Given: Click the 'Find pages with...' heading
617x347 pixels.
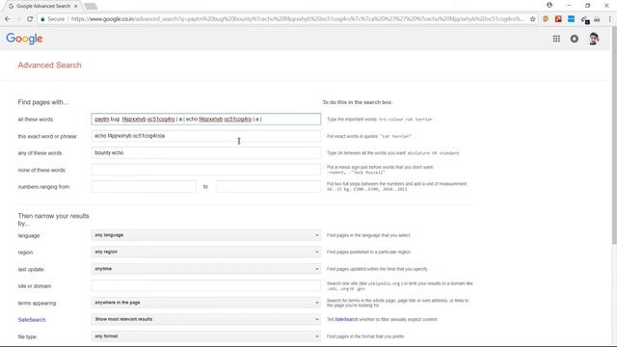Looking at the screenshot, I should [42, 102].
